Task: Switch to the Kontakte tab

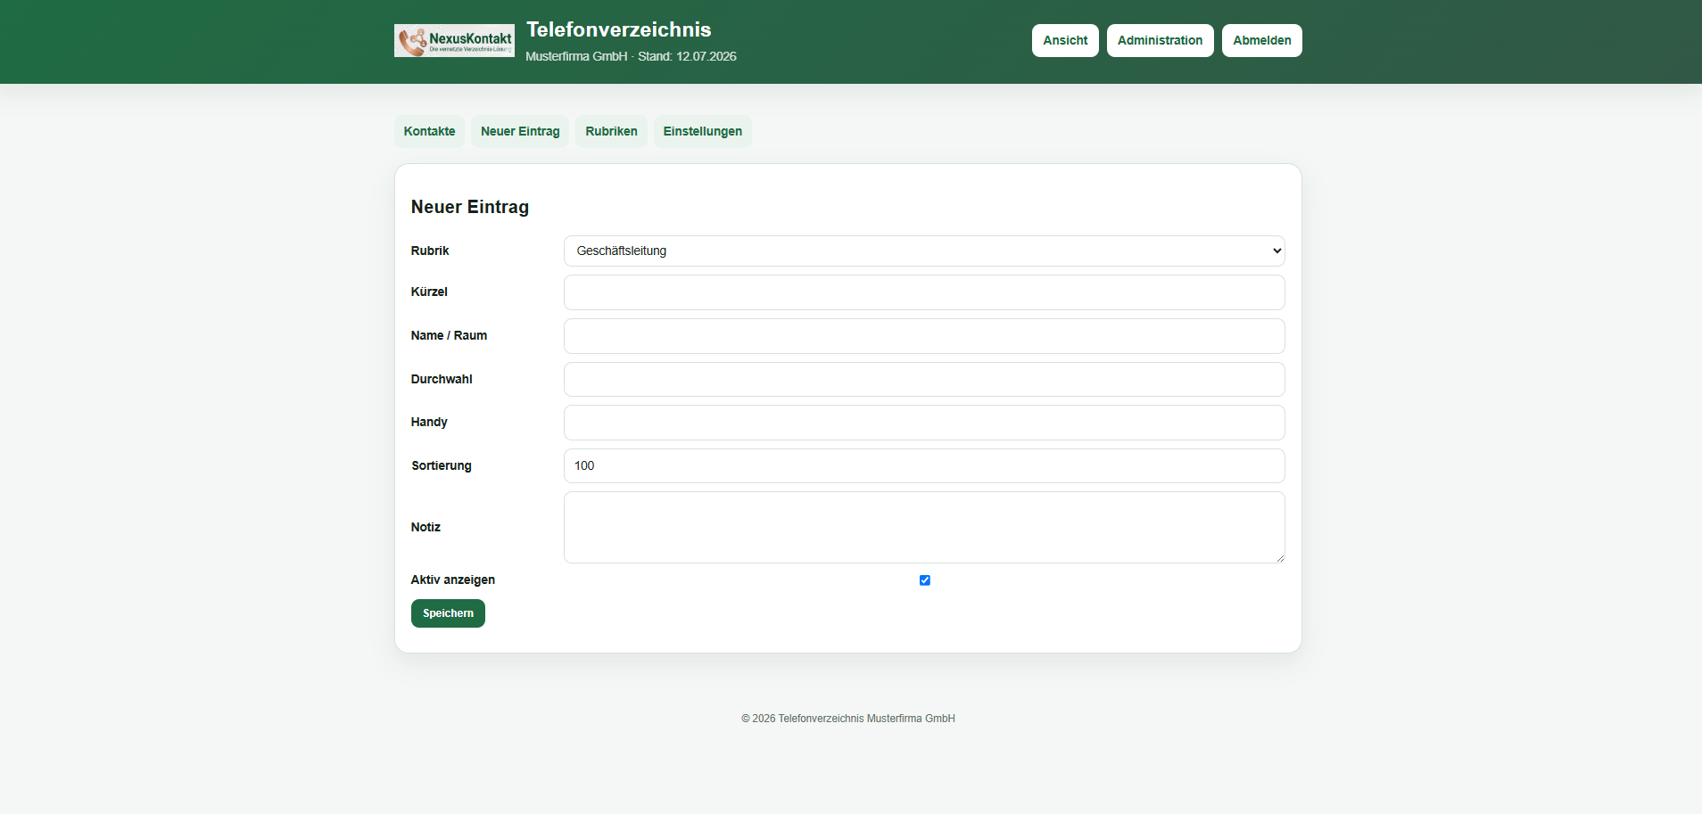Action: 429,131
